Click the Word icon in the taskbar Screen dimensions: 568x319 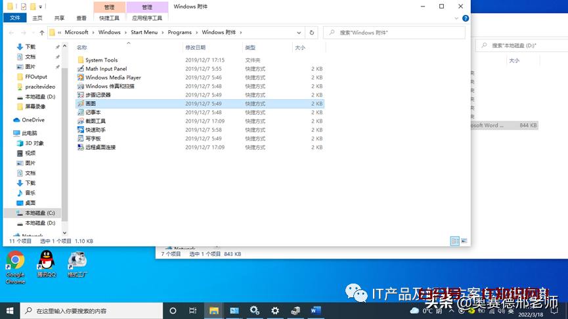[316, 310]
